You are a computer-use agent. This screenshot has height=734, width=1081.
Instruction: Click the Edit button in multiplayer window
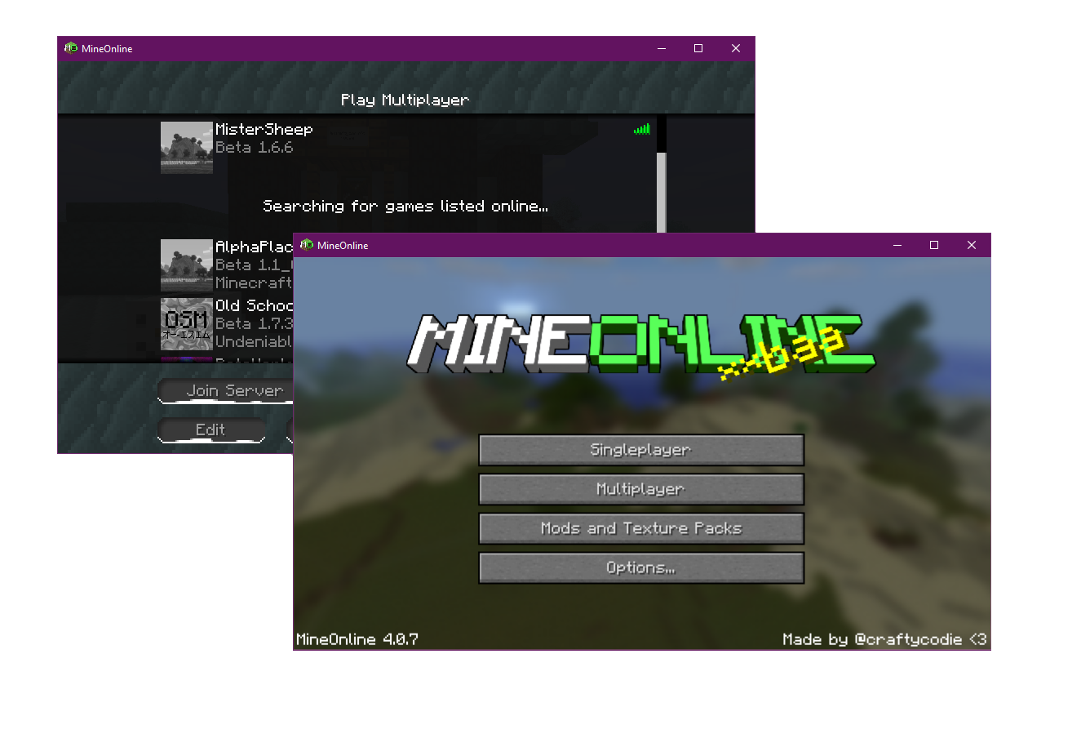[211, 430]
